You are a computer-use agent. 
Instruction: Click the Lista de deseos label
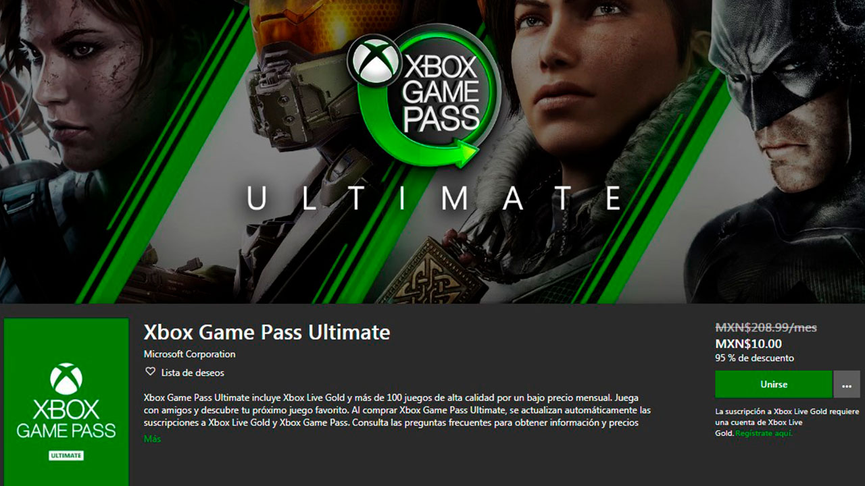point(193,373)
